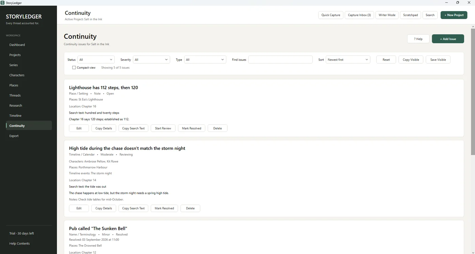Click the Search button in header
Image resolution: width=475 pixels, height=254 pixels.
click(430, 15)
